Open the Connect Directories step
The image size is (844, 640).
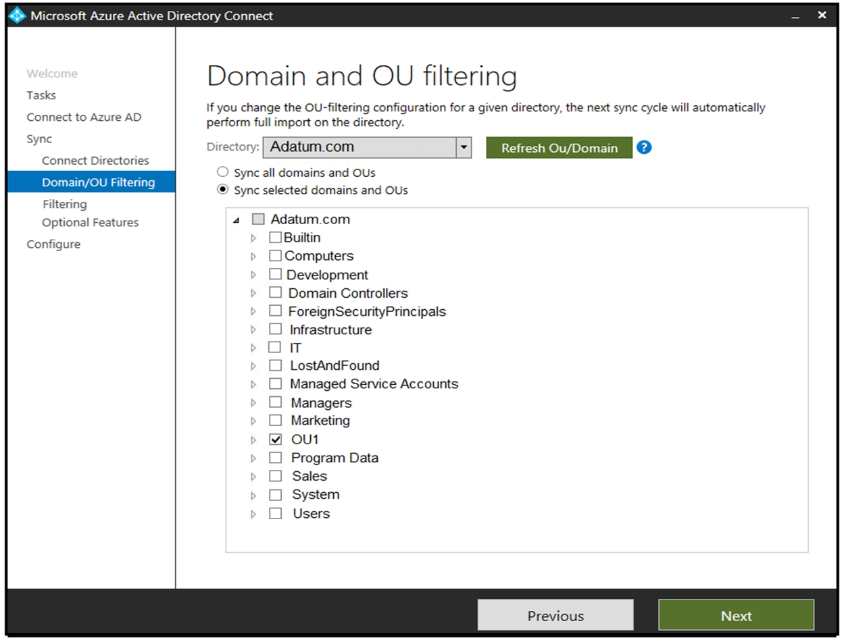point(95,161)
